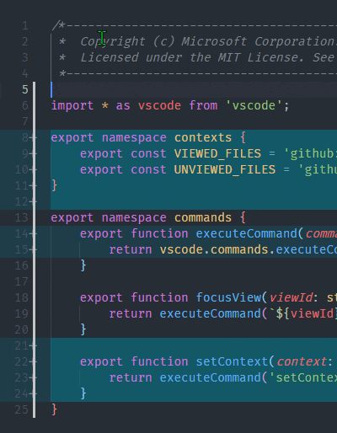This screenshot has height=433, width=337.
Task: Click the UNVIEWED_FILES constant on line 10
Action: [x=225, y=169]
